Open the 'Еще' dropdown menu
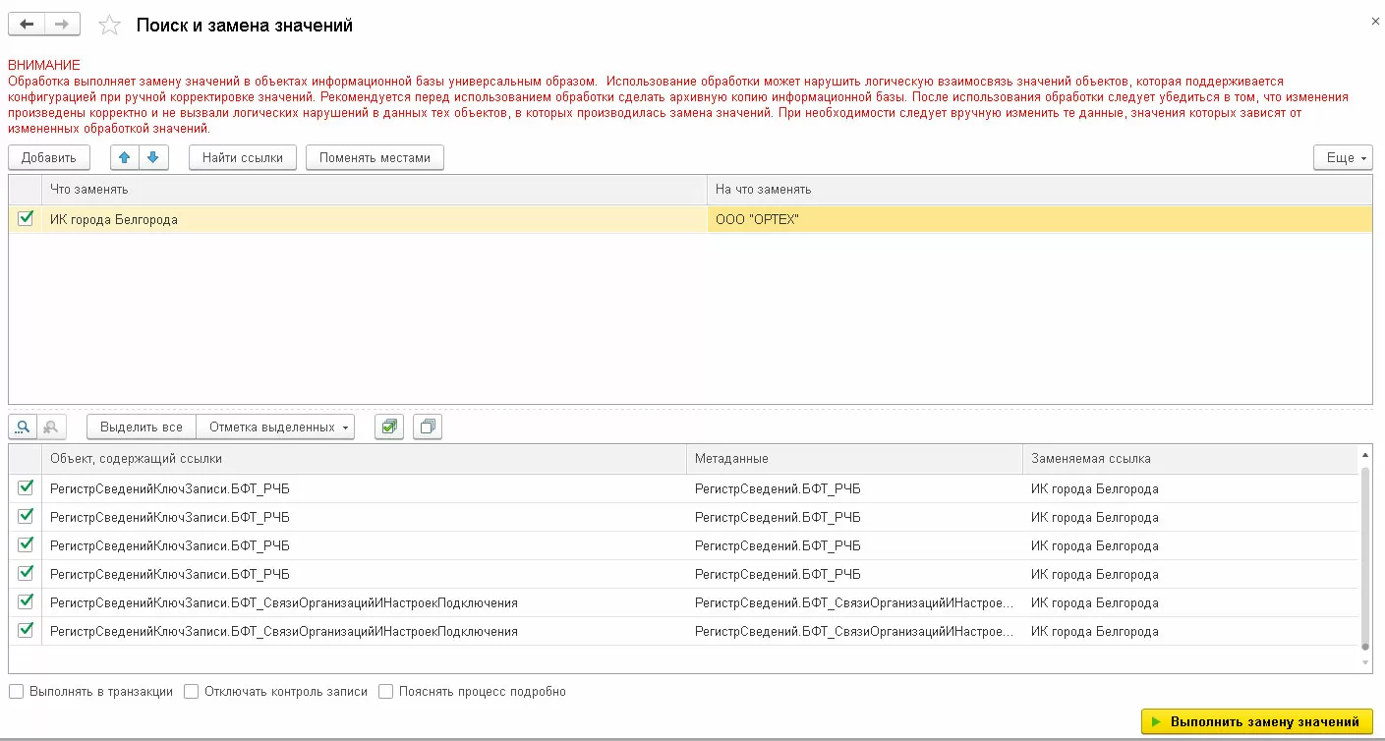 (x=1343, y=157)
